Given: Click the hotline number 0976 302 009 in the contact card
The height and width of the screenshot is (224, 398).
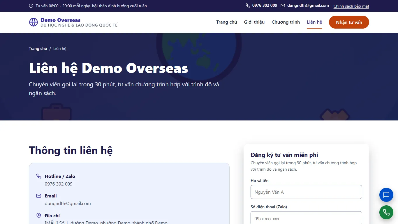Looking at the screenshot, I should click(x=59, y=184).
